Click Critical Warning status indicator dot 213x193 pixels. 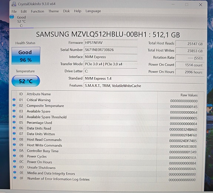(x=14, y=99)
